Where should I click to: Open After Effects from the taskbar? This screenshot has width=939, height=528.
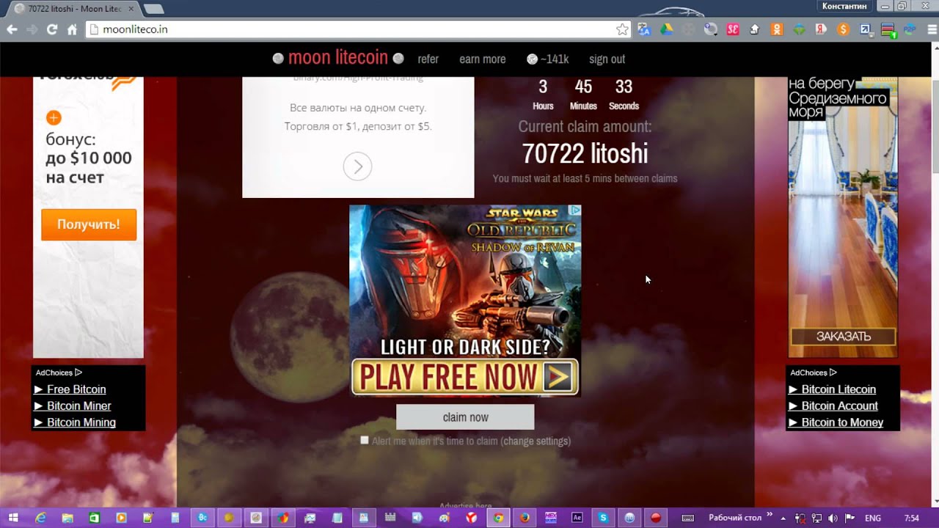pos(577,518)
